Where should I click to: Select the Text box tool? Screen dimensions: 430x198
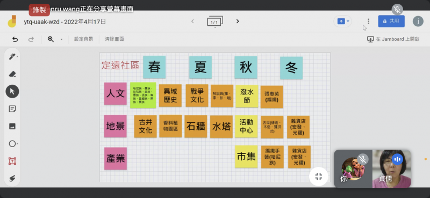(12, 161)
